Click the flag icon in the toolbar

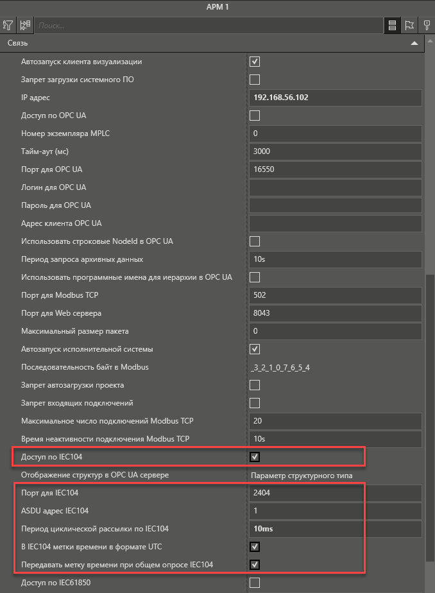[409, 26]
